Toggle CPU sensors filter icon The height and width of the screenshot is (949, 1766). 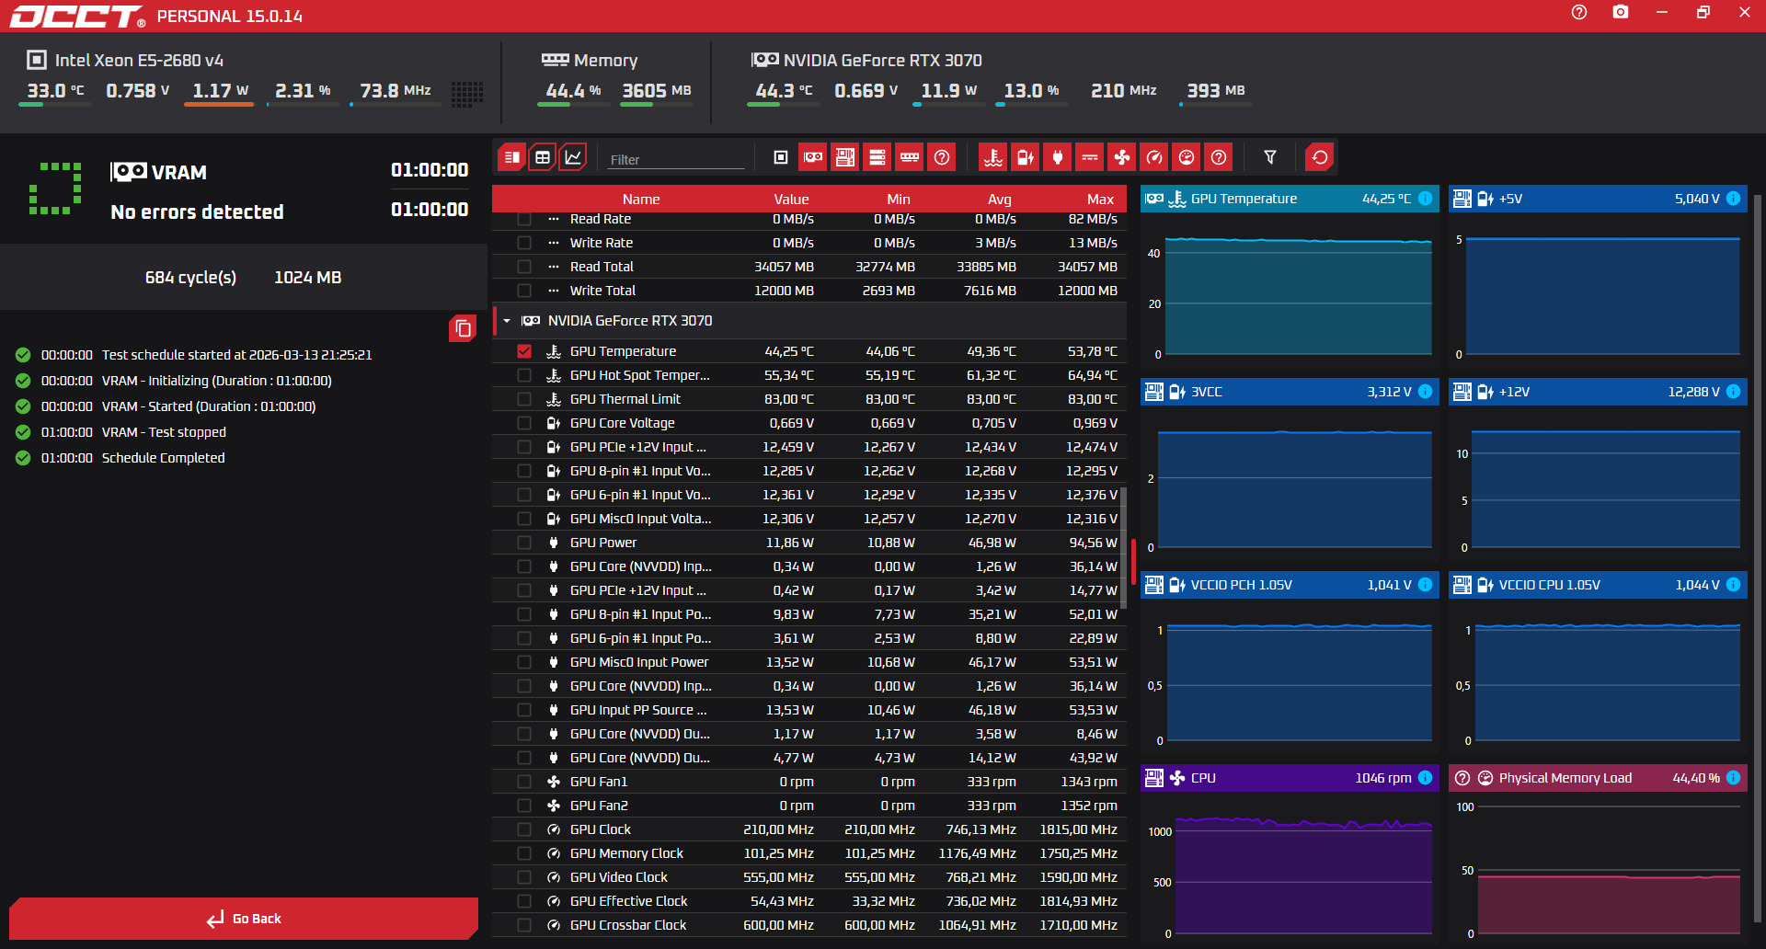781,157
